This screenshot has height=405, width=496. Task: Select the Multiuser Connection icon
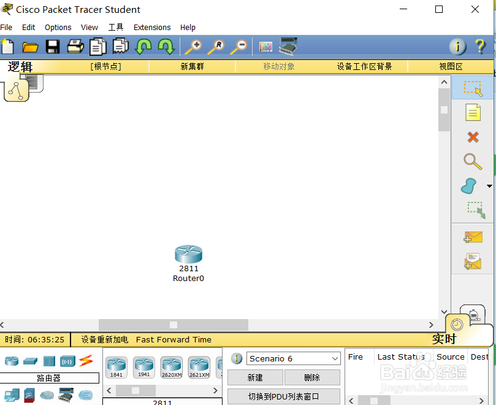85,395
